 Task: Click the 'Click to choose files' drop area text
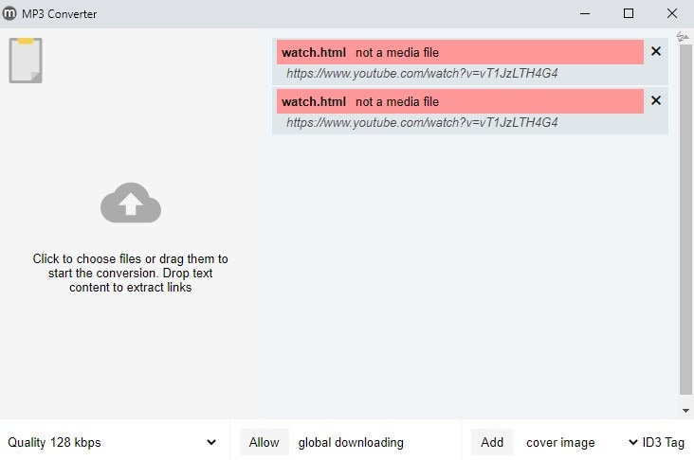[x=131, y=273]
